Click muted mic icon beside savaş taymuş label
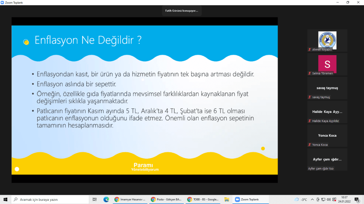 click(x=310, y=97)
